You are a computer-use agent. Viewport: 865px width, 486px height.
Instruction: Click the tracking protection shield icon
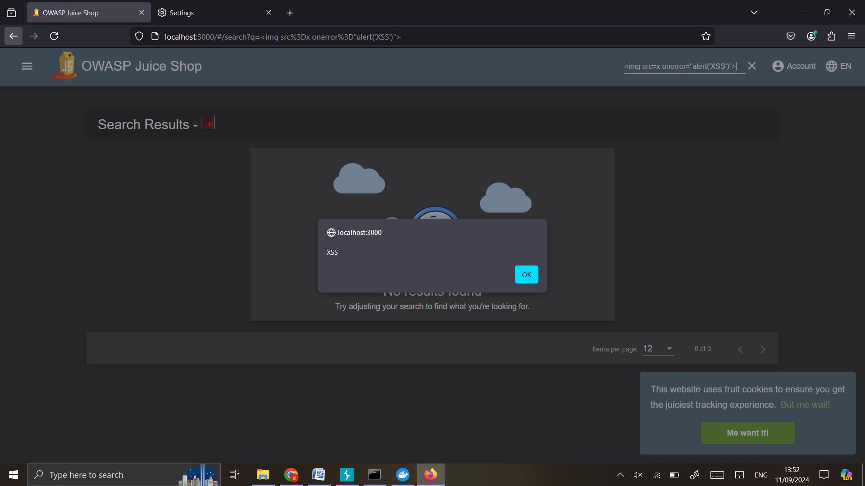pyautogui.click(x=139, y=36)
